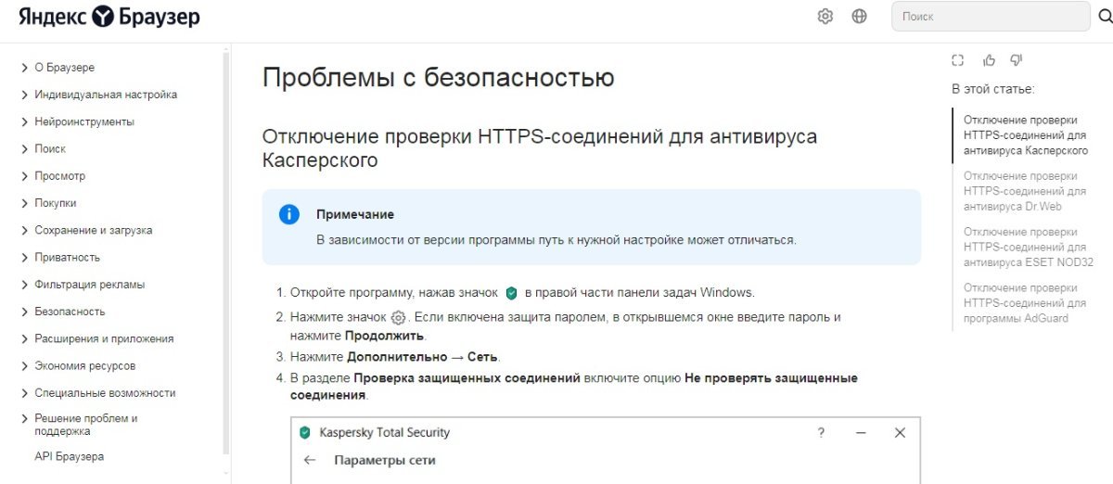
Task: Expand Фильтрация рекламы in sidebar
Action: click(x=89, y=285)
